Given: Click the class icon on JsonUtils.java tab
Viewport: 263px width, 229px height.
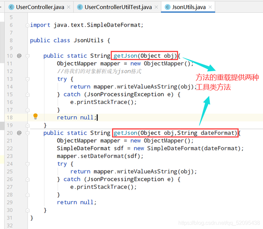Looking at the screenshot, I should pyautogui.click(x=167, y=7).
